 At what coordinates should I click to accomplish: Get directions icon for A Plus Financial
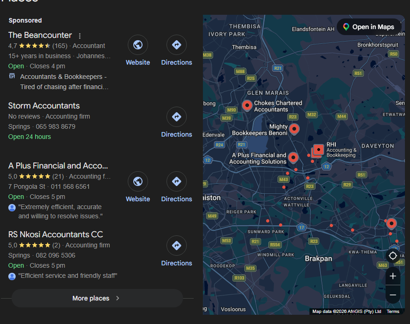click(177, 181)
